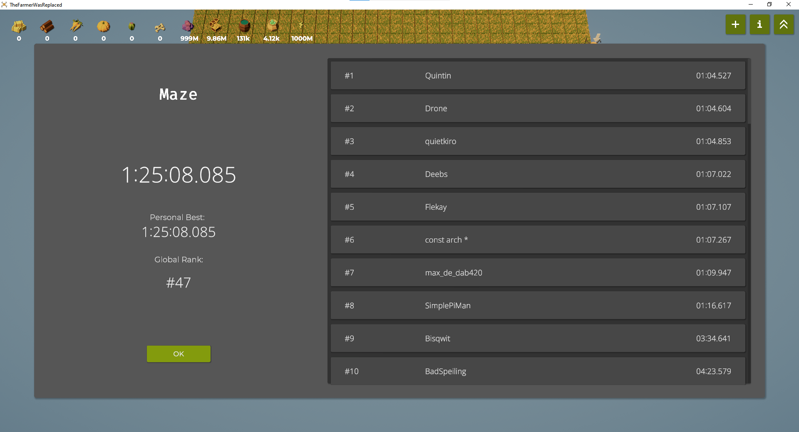Click the carrot resource icon

pos(76,26)
